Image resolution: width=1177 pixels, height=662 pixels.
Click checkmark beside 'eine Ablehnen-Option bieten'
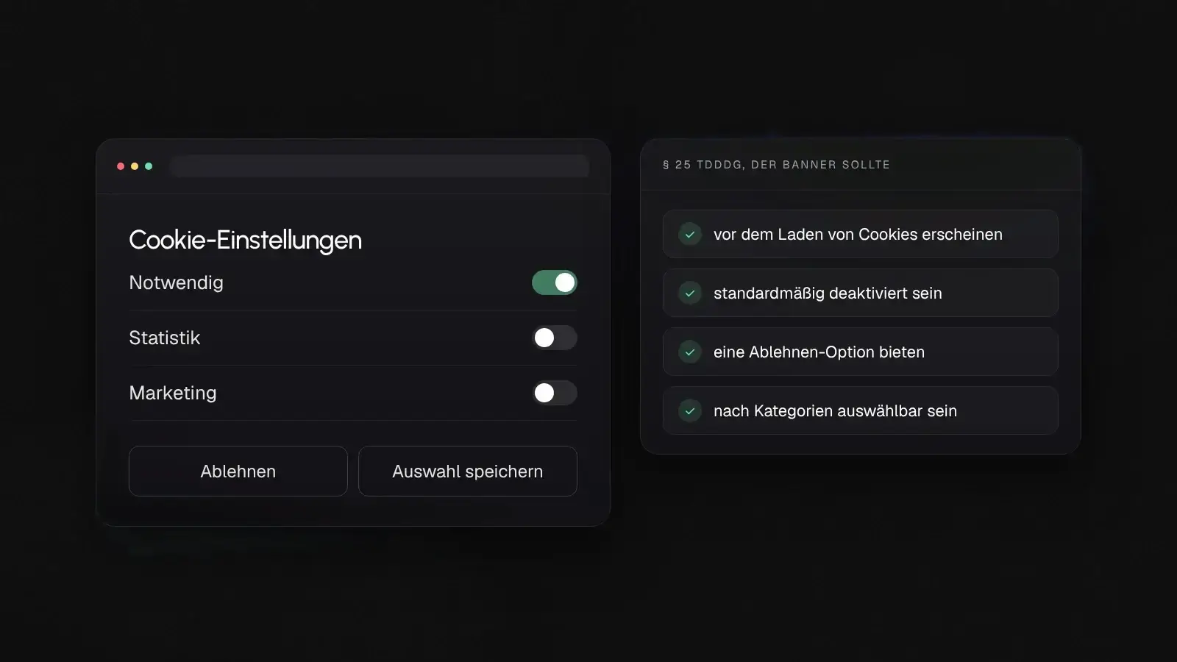(690, 352)
